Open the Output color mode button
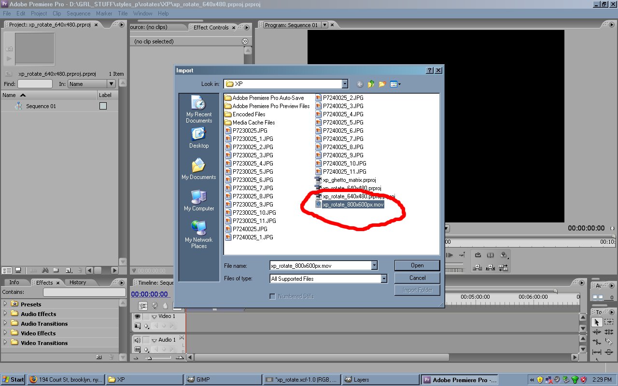 504,255
